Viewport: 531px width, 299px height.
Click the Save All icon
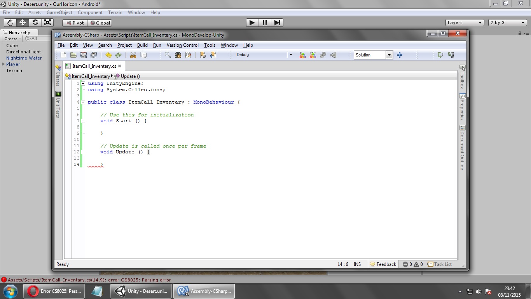pos(93,55)
